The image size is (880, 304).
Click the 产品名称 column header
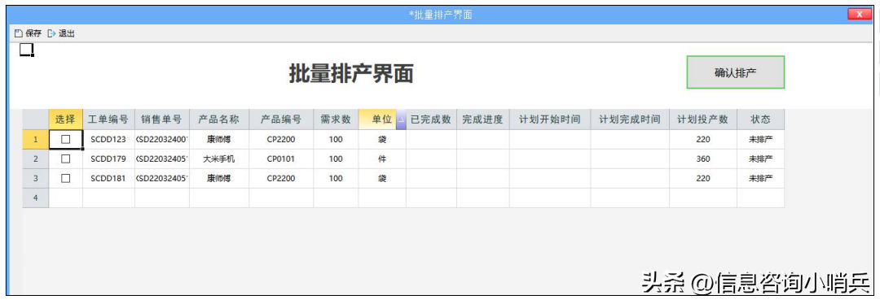(219, 119)
